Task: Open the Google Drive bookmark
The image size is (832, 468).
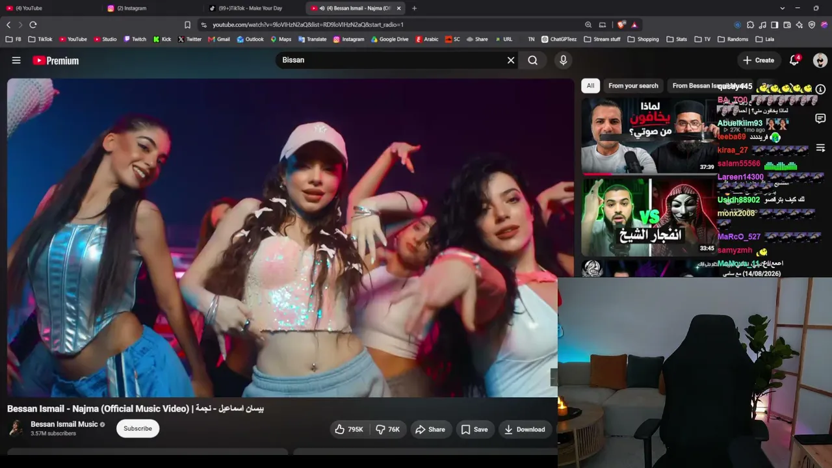Action: click(390, 39)
